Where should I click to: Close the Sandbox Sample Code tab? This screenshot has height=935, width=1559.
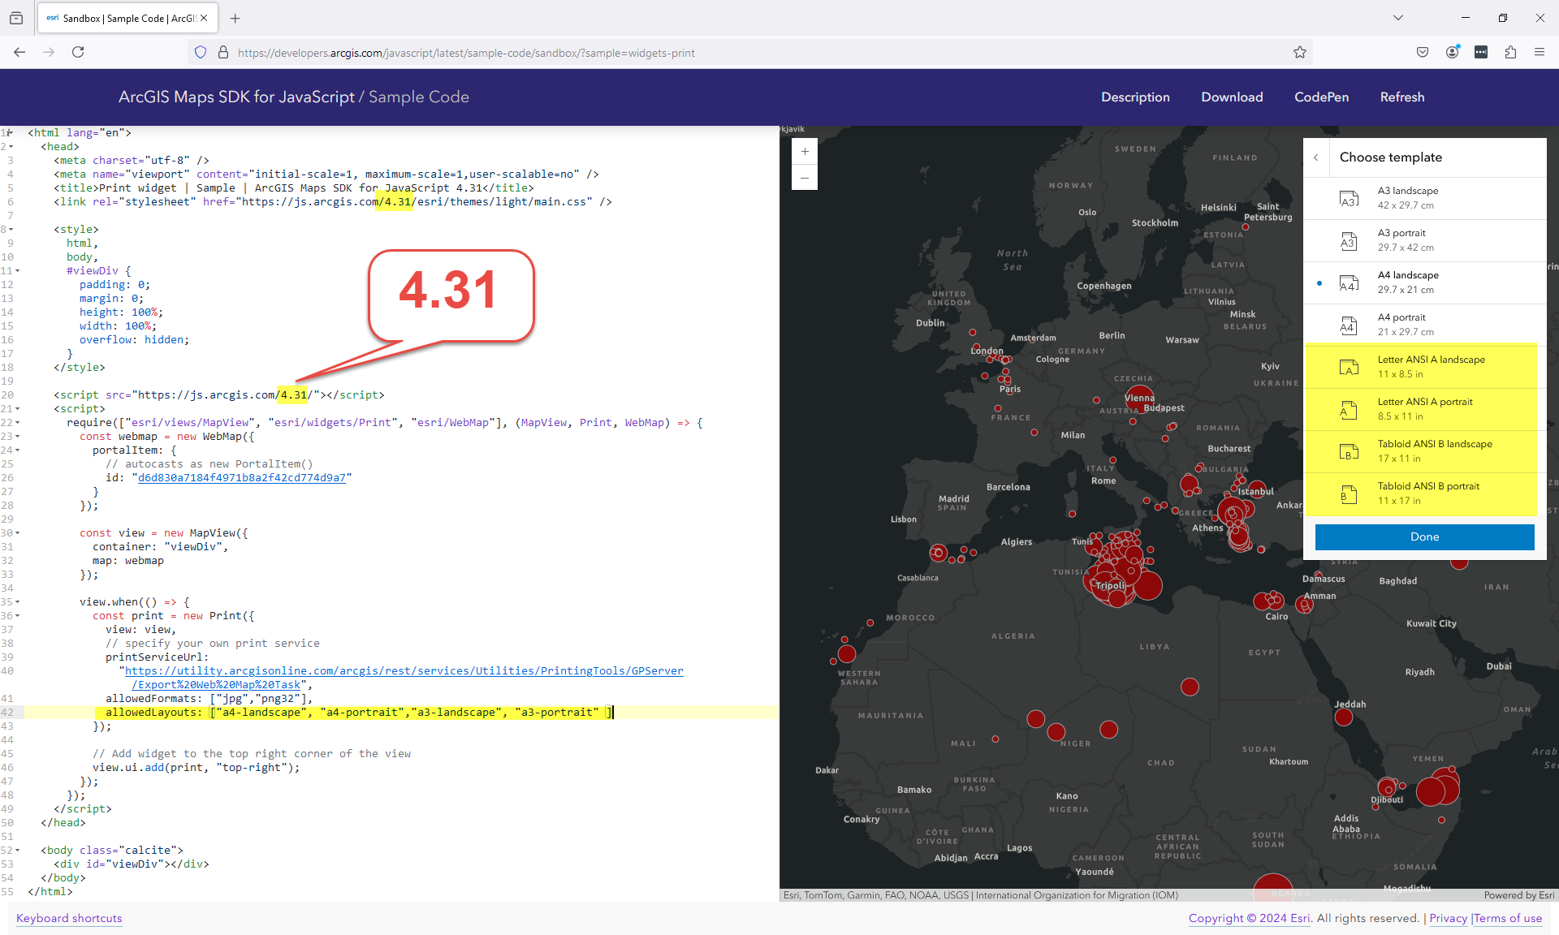pyautogui.click(x=204, y=18)
